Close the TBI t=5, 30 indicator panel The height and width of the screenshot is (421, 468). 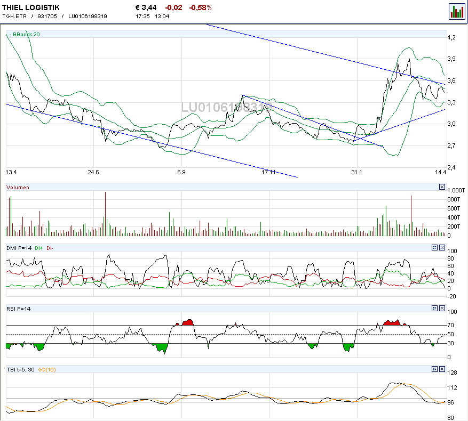click(442, 369)
